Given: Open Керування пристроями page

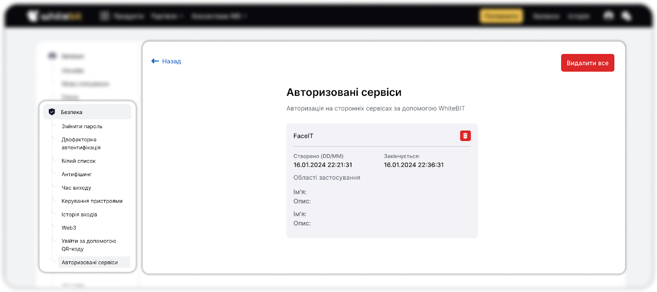Looking at the screenshot, I should pyautogui.click(x=92, y=201).
